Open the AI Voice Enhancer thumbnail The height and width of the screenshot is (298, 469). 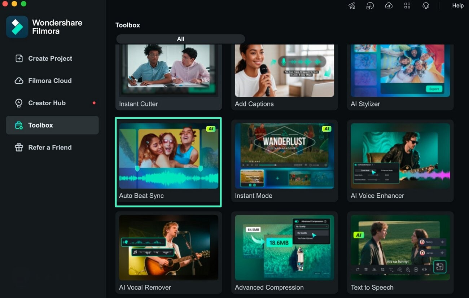400,156
